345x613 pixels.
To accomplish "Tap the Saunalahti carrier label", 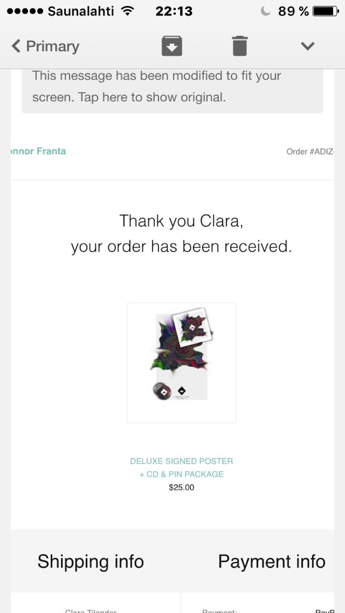I will (81, 11).
